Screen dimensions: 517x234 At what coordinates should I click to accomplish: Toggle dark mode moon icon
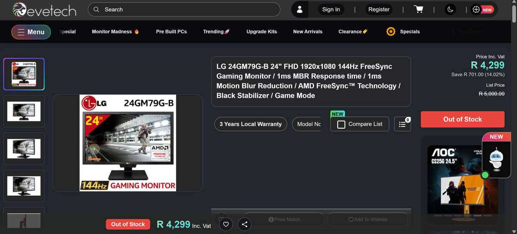pos(450,9)
